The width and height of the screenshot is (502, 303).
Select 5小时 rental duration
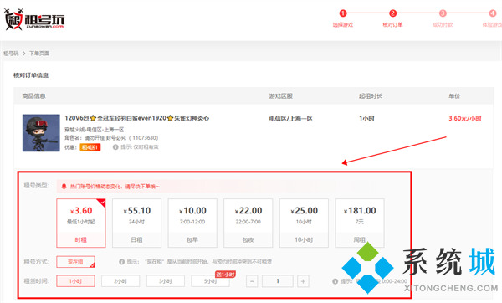tap(210, 281)
